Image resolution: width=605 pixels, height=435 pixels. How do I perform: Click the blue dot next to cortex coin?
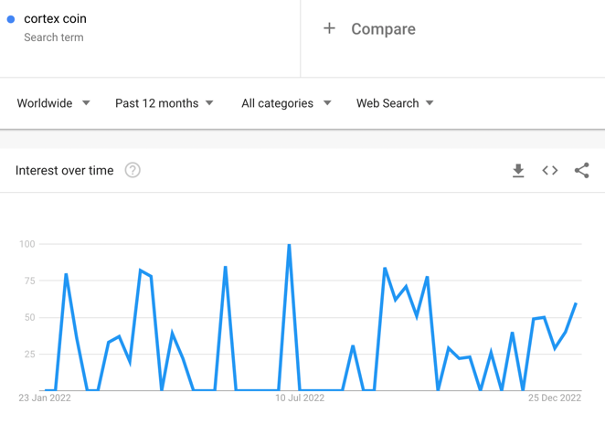point(11,19)
